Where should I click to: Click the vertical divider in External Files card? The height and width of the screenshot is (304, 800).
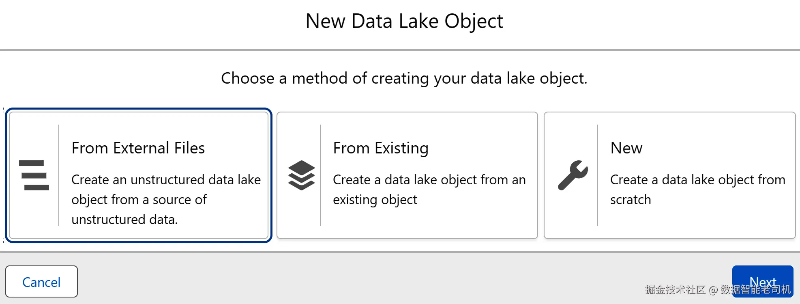(x=59, y=175)
